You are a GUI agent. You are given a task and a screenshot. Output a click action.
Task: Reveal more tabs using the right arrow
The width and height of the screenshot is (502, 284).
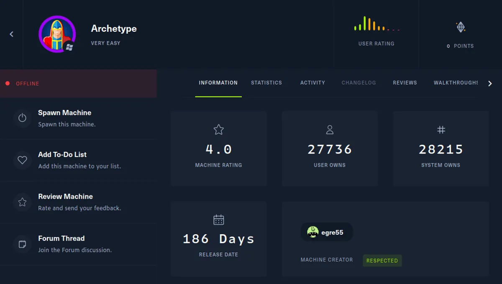tap(490, 83)
